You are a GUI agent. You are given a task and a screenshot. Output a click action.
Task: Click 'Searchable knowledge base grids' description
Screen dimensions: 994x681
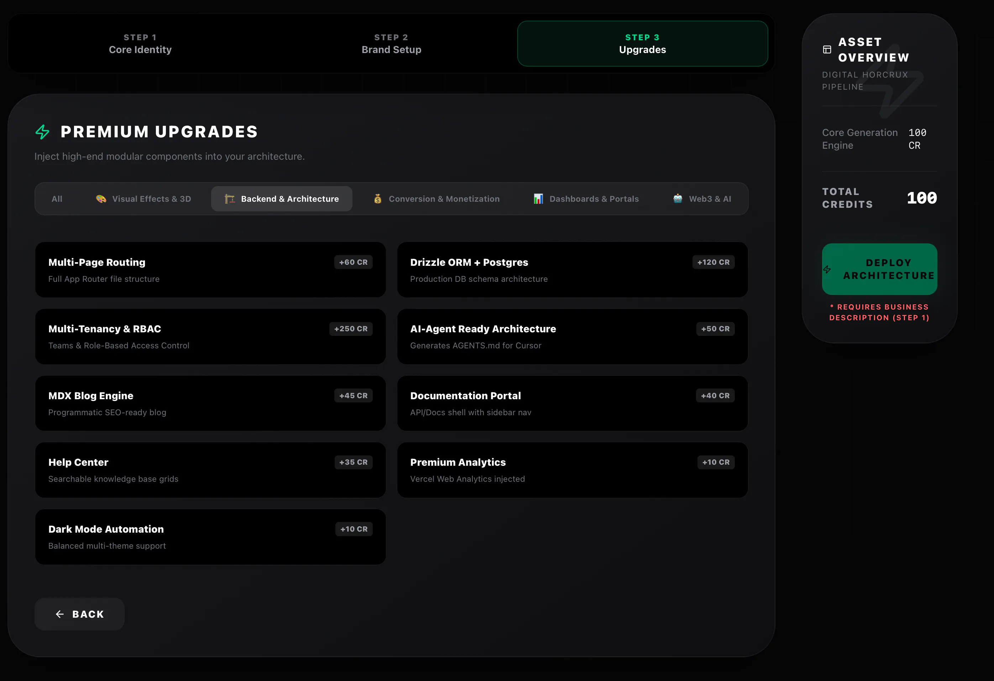point(113,479)
